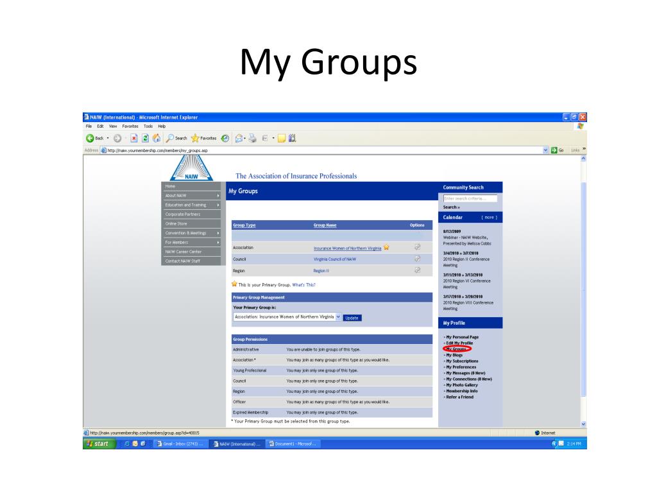Open the Edit button dropdown arrow
The height and width of the screenshot is (493, 657).
coord(273,138)
